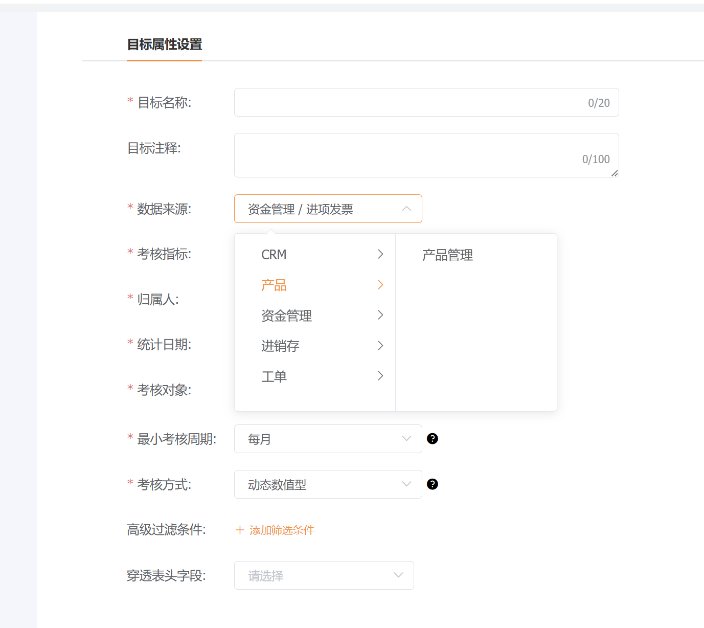Choose 资金管理 category option

pyautogui.click(x=286, y=316)
